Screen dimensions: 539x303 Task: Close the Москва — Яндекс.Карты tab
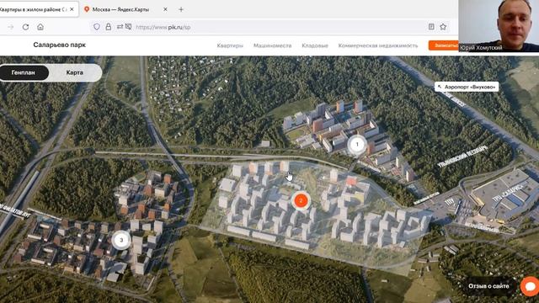click(x=165, y=9)
